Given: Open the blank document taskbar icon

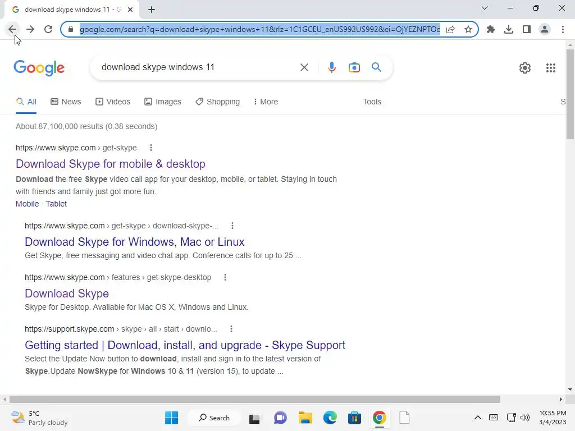Looking at the screenshot, I should (404, 418).
